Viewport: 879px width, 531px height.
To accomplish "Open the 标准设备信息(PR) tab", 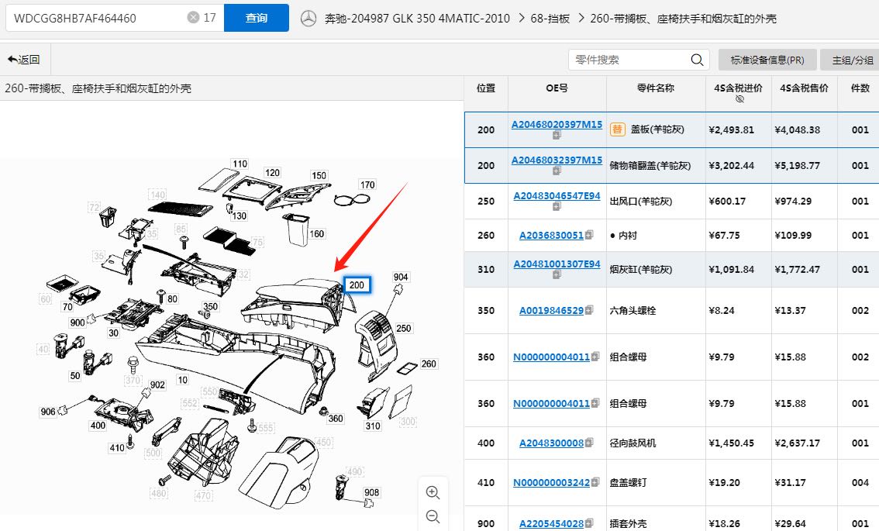I will tap(767, 60).
